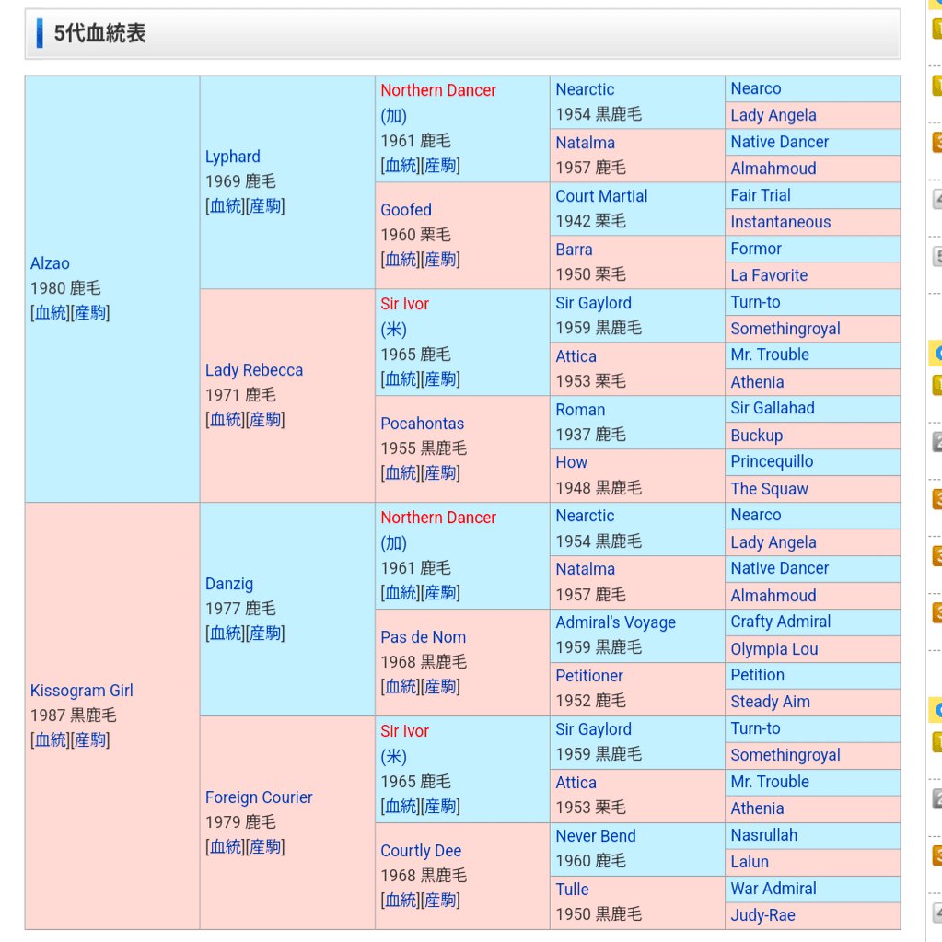Go to Danzig's page
The image size is (942, 942).
coord(229,584)
